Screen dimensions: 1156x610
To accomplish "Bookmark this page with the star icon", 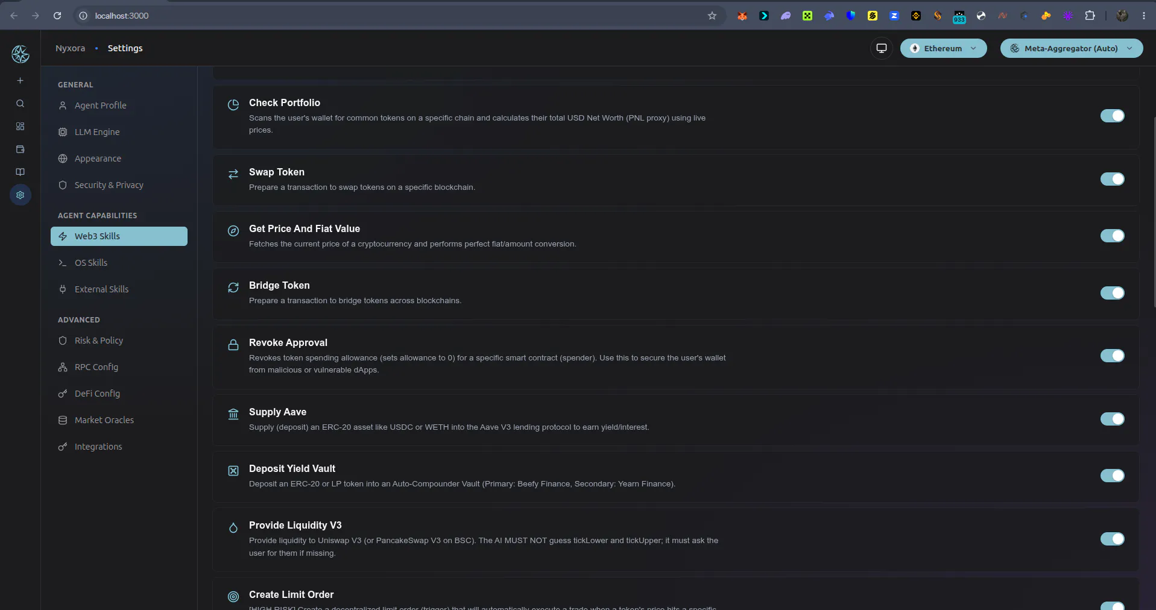I will [712, 16].
